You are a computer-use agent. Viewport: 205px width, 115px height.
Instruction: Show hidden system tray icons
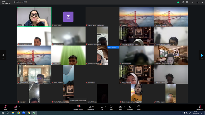(182, 113)
